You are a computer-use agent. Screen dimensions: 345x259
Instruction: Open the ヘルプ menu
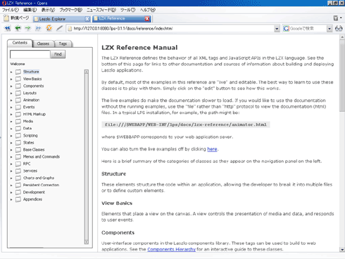(x=148, y=10)
